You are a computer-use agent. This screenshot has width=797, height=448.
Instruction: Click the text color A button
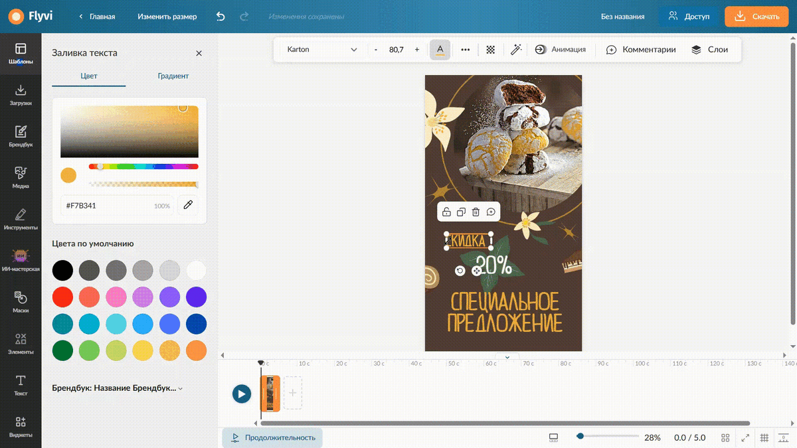[440, 50]
